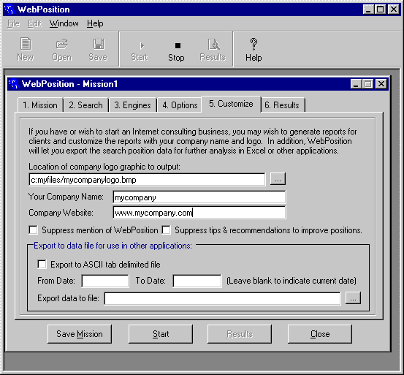The height and width of the screenshot is (375, 404).
Task: Browse for export data file
Action: pyautogui.click(x=353, y=298)
